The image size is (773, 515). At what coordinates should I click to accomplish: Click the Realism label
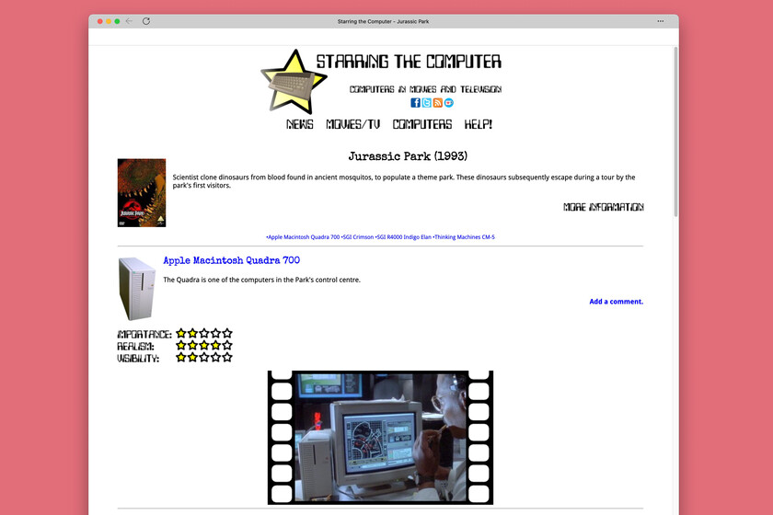135,347
